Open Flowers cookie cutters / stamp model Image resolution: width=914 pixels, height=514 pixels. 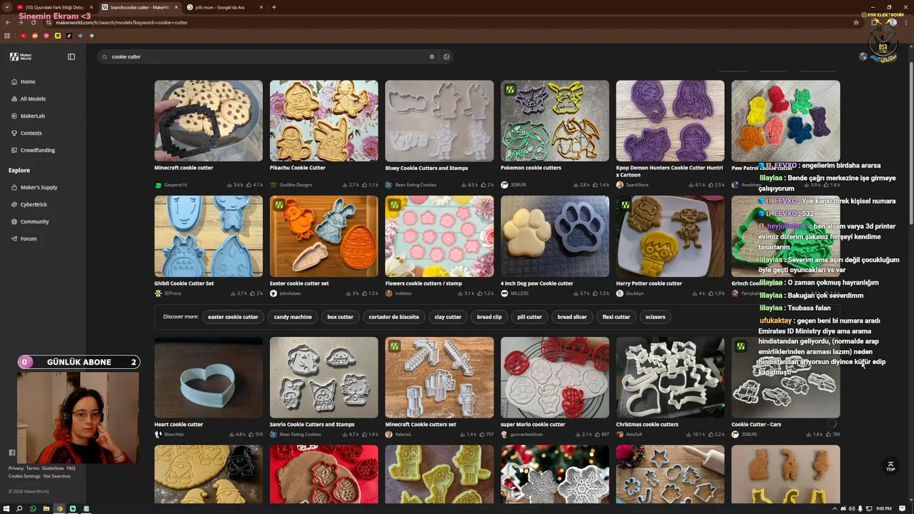[x=439, y=236]
